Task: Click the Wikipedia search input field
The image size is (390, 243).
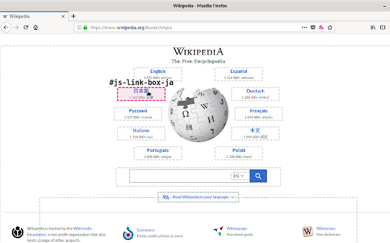Action: [x=180, y=176]
